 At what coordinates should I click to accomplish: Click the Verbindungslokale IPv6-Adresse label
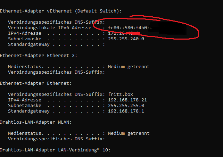pos(50,28)
